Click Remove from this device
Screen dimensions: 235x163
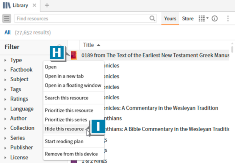pos(71,154)
